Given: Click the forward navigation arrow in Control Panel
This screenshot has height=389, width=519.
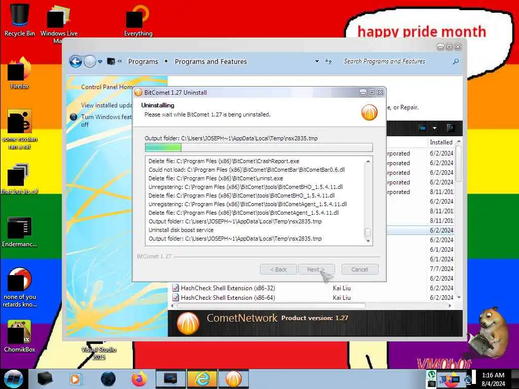Looking at the screenshot, I should pos(90,61).
